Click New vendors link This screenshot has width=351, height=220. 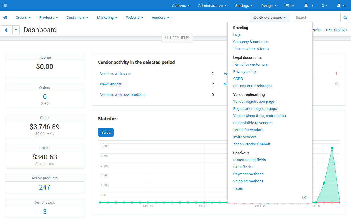pyautogui.click(x=111, y=84)
